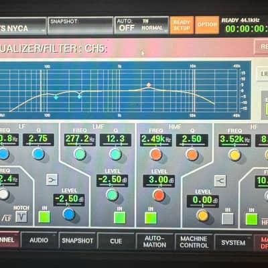
Task: Click the low filter FREQ value ending 2.4Hz
Action: (9, 180)
